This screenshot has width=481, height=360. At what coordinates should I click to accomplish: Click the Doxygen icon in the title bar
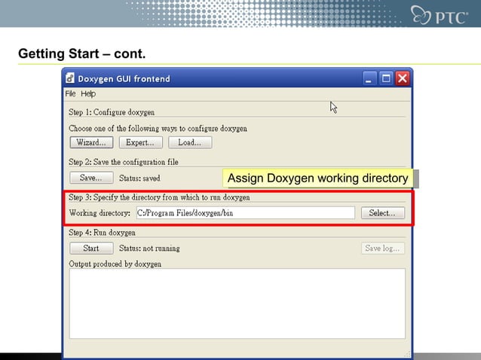(x=70, y=78)
